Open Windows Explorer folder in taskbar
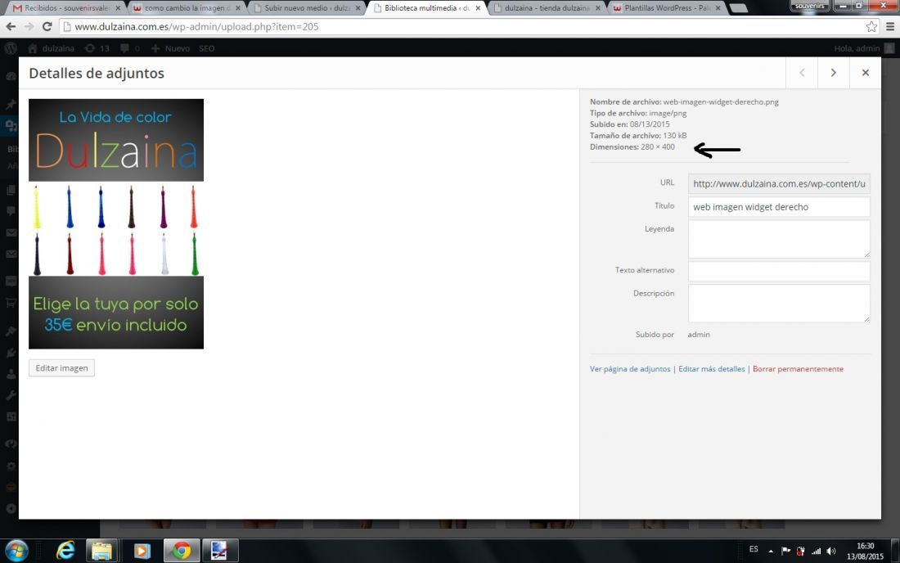The height and width of the screenshot is (563, 900). click(102, 551)
